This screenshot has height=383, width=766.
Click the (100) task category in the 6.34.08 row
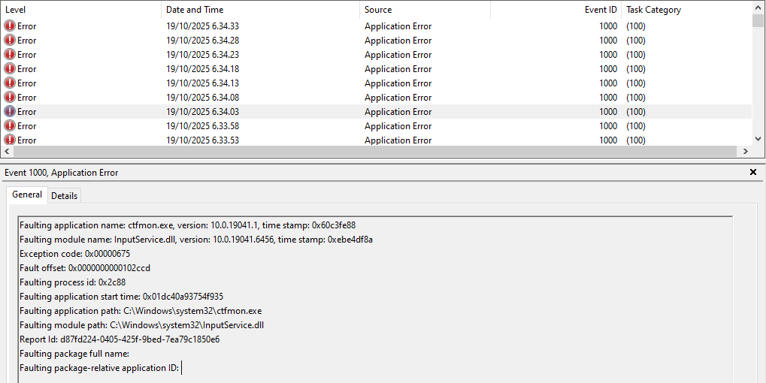coord(635,97)
